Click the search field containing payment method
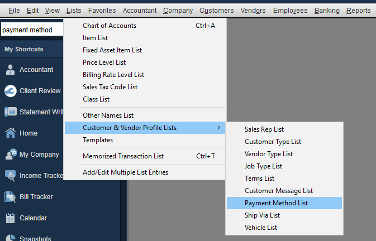 tap(32, 30)
